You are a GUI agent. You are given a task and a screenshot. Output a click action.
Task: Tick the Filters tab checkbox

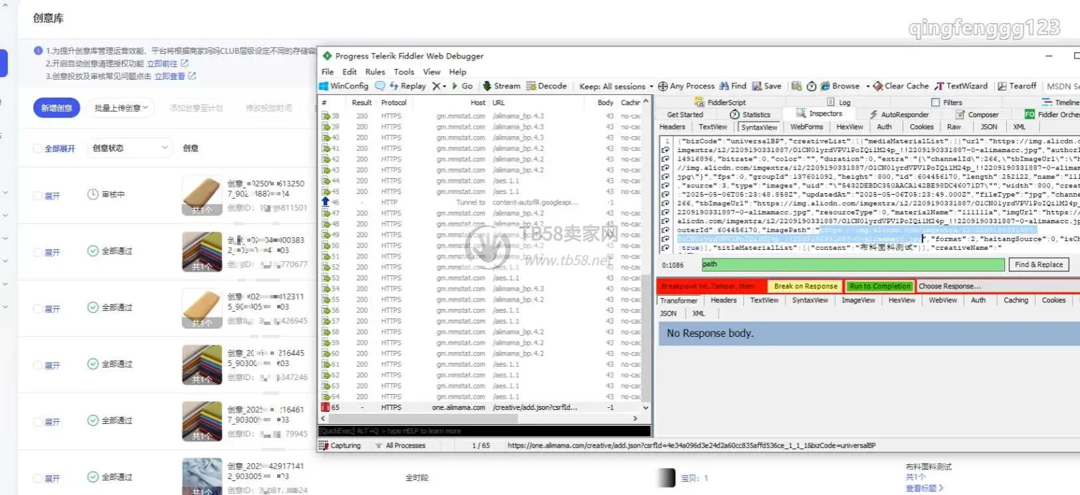pyautogui.click(x=936, y=102)
